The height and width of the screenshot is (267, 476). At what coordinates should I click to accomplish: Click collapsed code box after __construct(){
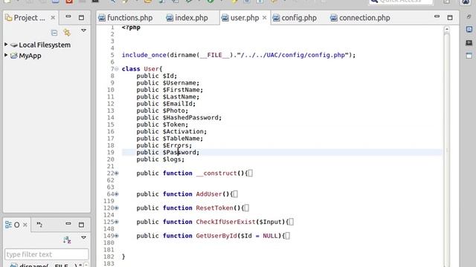click(250, 174)
